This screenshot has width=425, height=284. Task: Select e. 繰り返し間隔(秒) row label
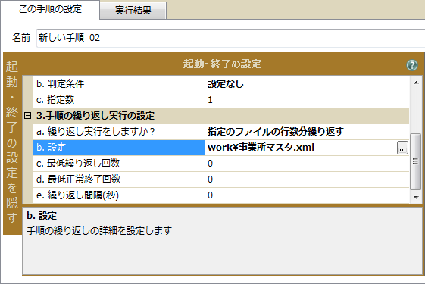(x=119, y=195)
